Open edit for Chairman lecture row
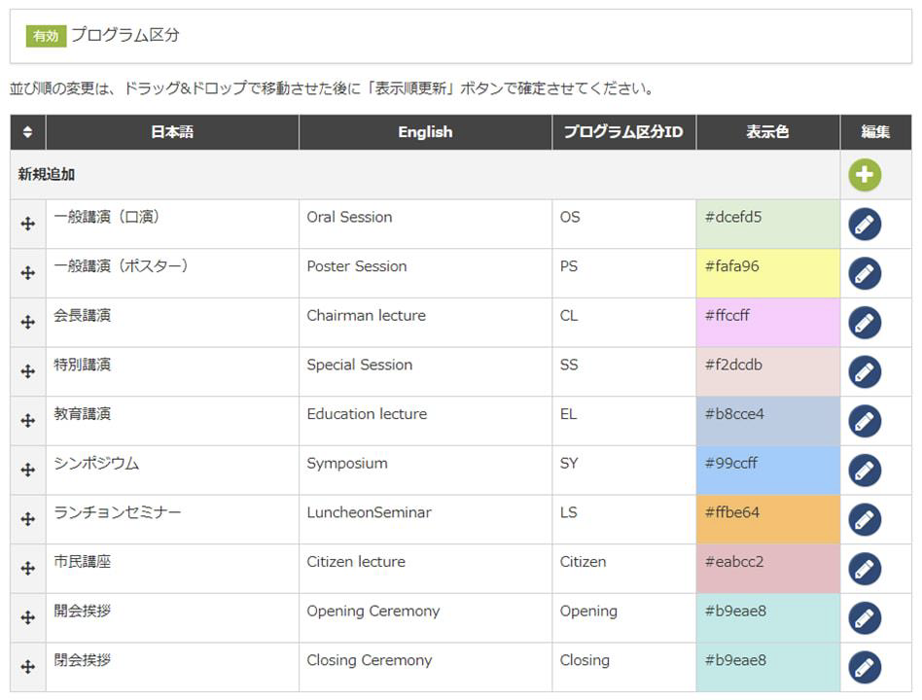The image size is (922, 700). [x=865, y=323]
